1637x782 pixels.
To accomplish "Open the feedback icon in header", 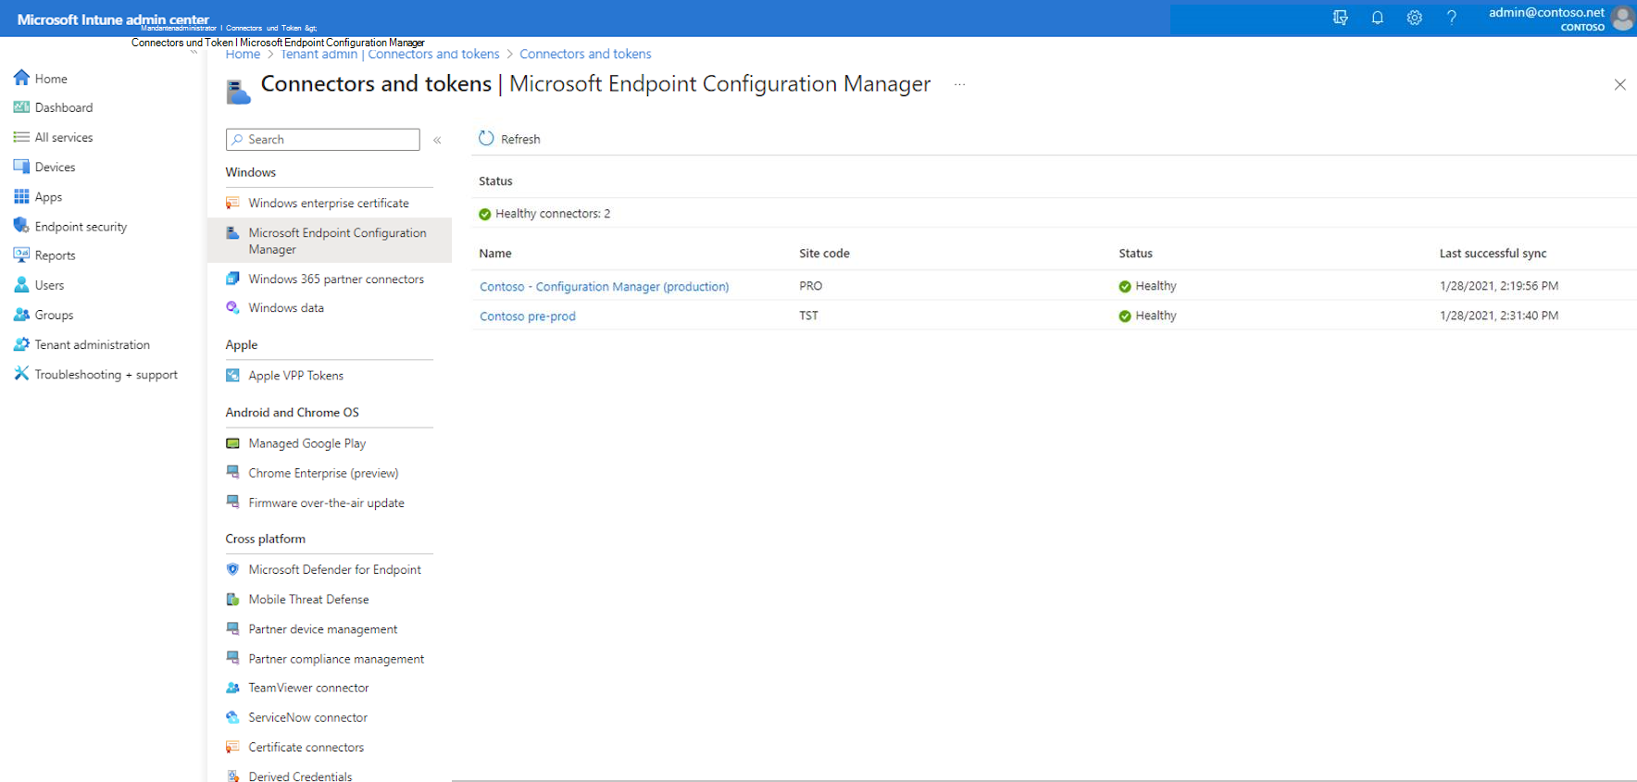I will tap(1340, 18).
